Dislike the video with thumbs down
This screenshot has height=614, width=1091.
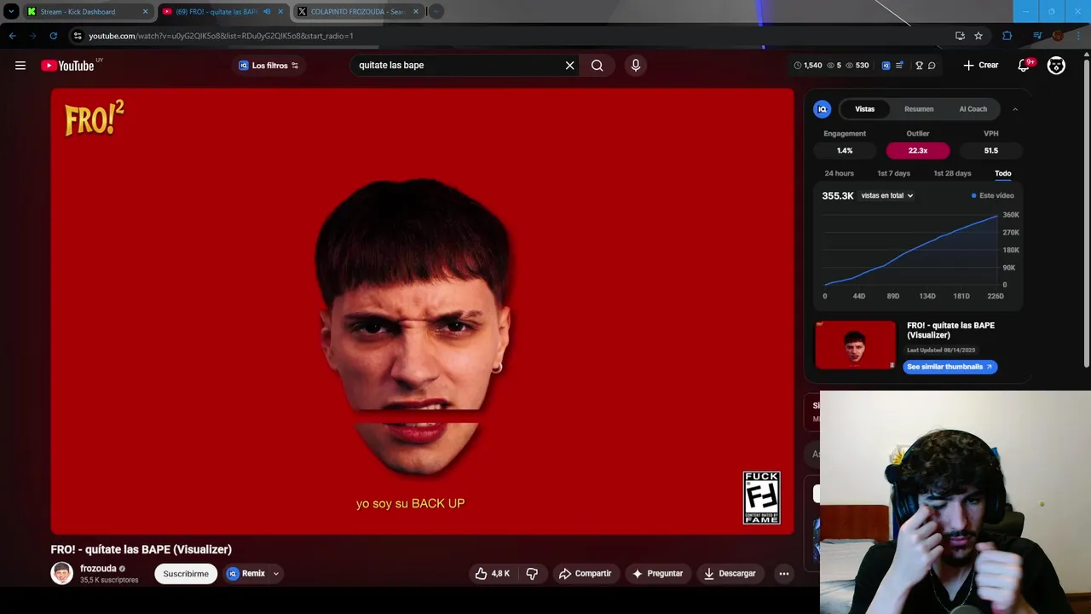pos(532,574)
